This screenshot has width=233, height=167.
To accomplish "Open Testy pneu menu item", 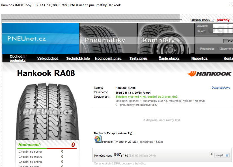I will click(x=138, y=58).
